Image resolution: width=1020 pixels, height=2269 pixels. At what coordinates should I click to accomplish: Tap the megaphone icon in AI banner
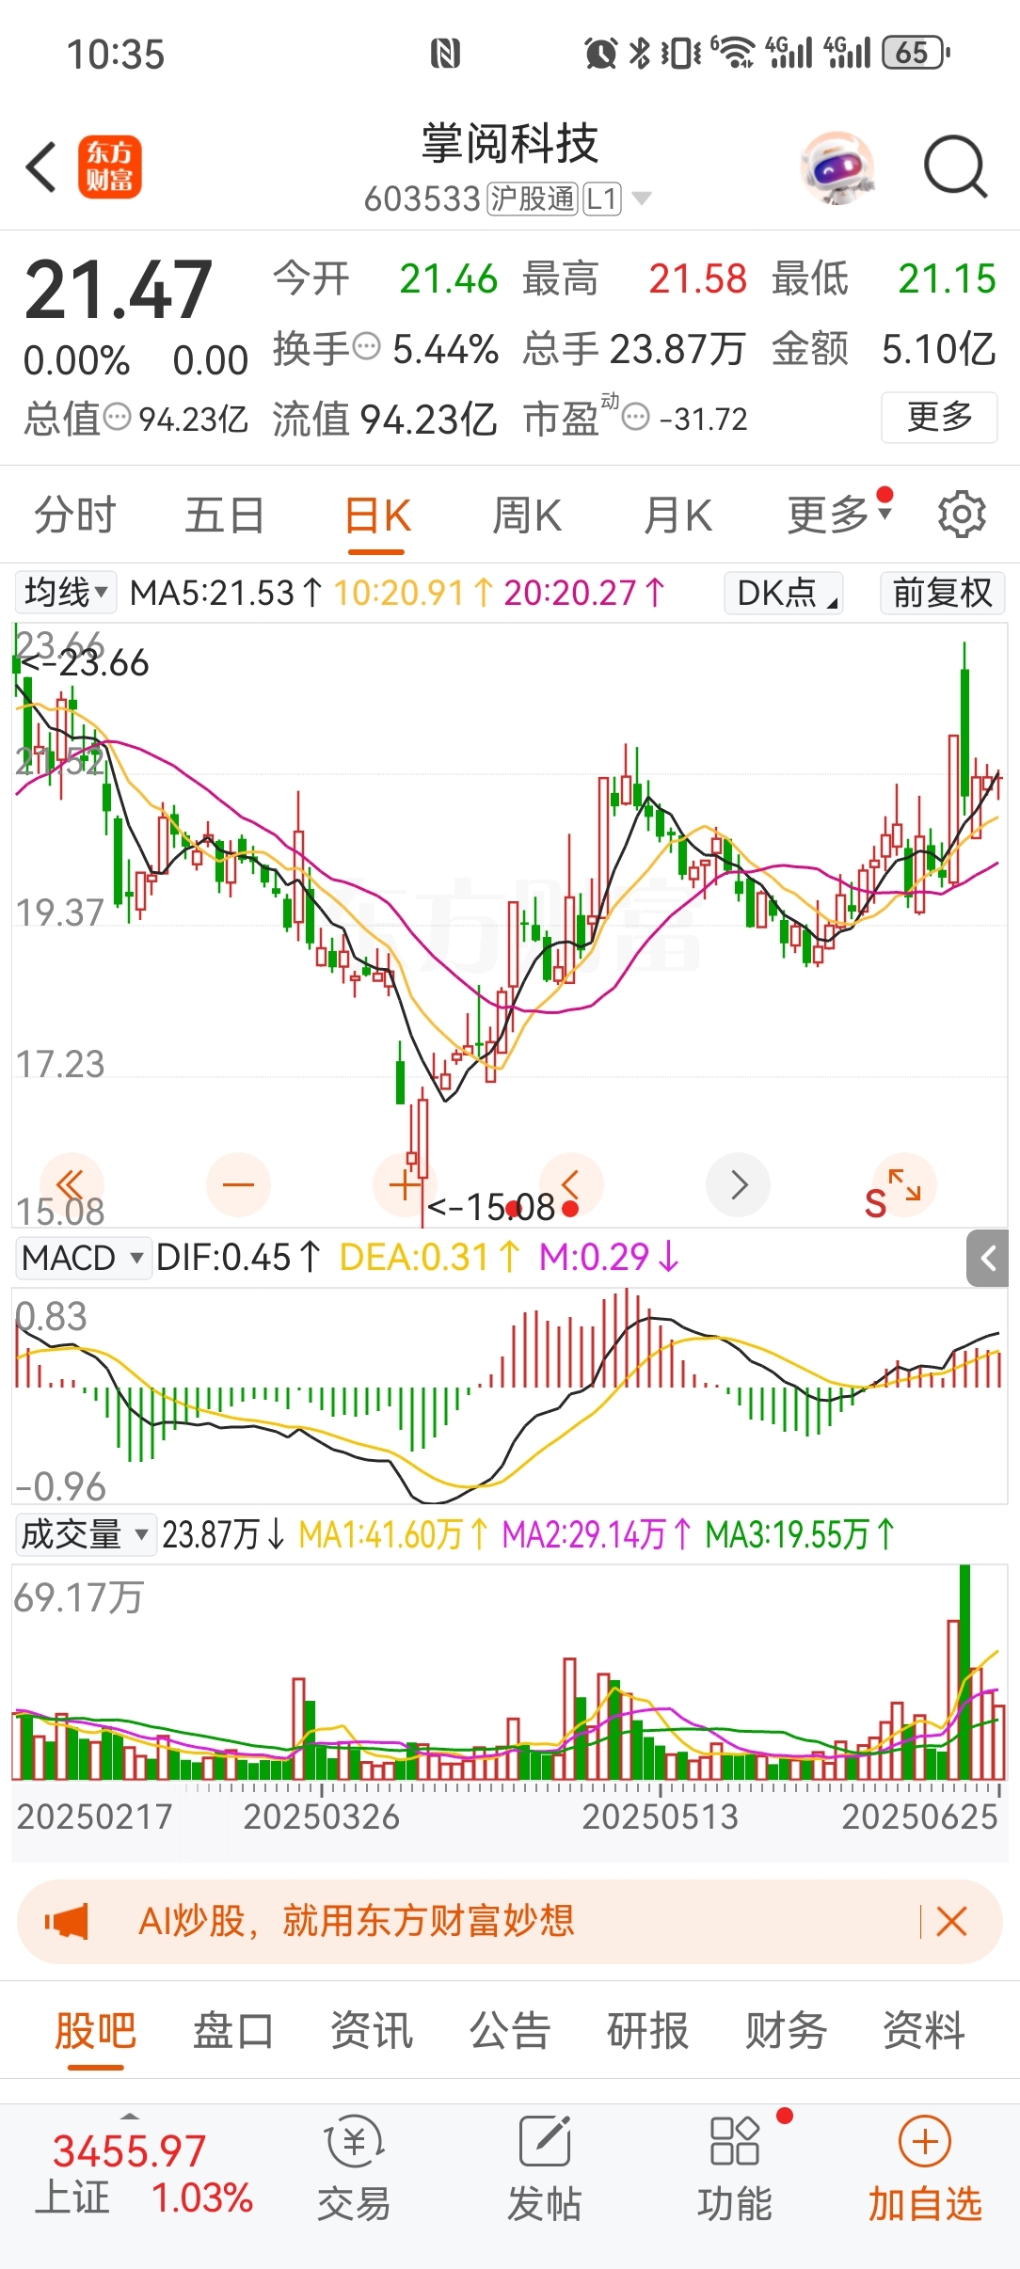pos(66,1921)
